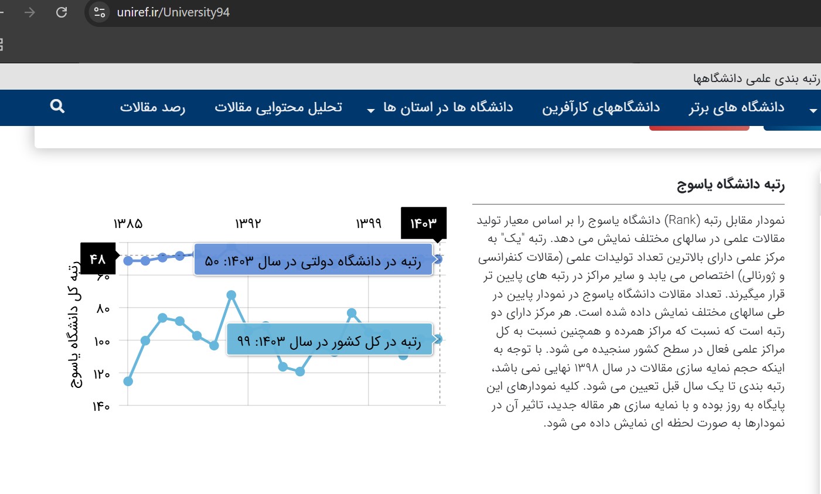Click the ۱۴۰۳ year label on chart
The height and width of the screenshot is (494, 821).
point(424,223)
